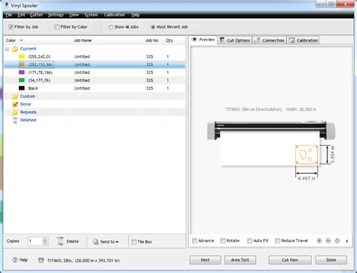Click the zoom out preview icon
This screenshot has height=273, width=357.
point(328,241)
